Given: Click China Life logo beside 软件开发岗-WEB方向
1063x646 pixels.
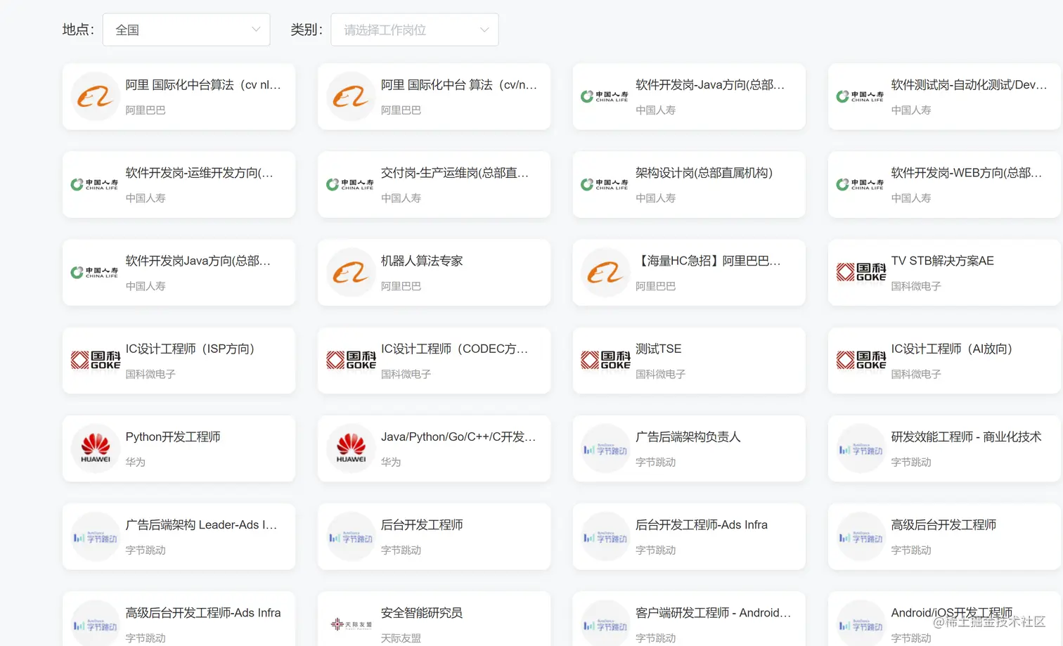Looking at the screenshot, I should click(861, 184).
